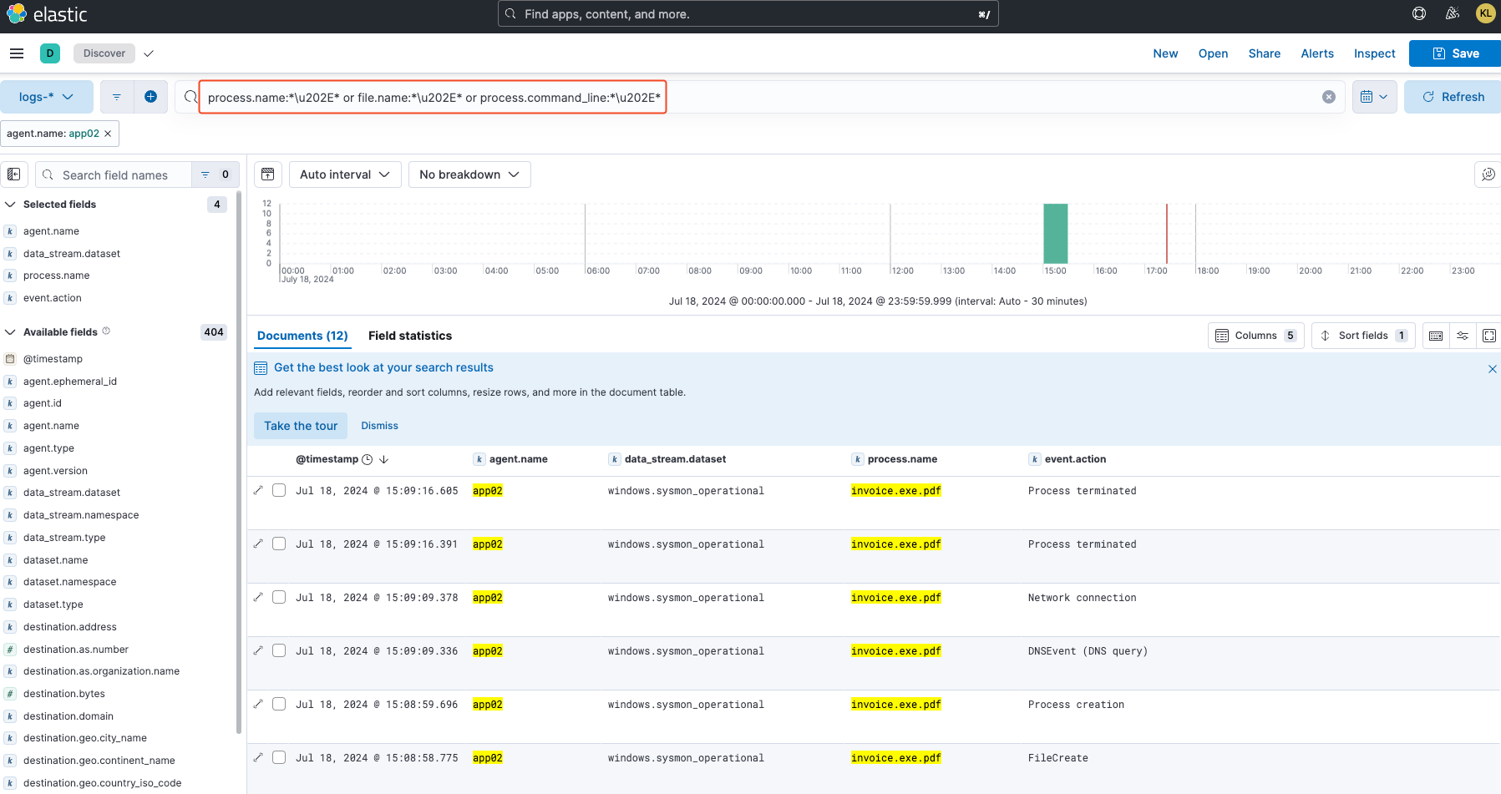The image size is (1501, 794).
Task: Open the Sort fields selector
Action: (x=1363, y=336)
